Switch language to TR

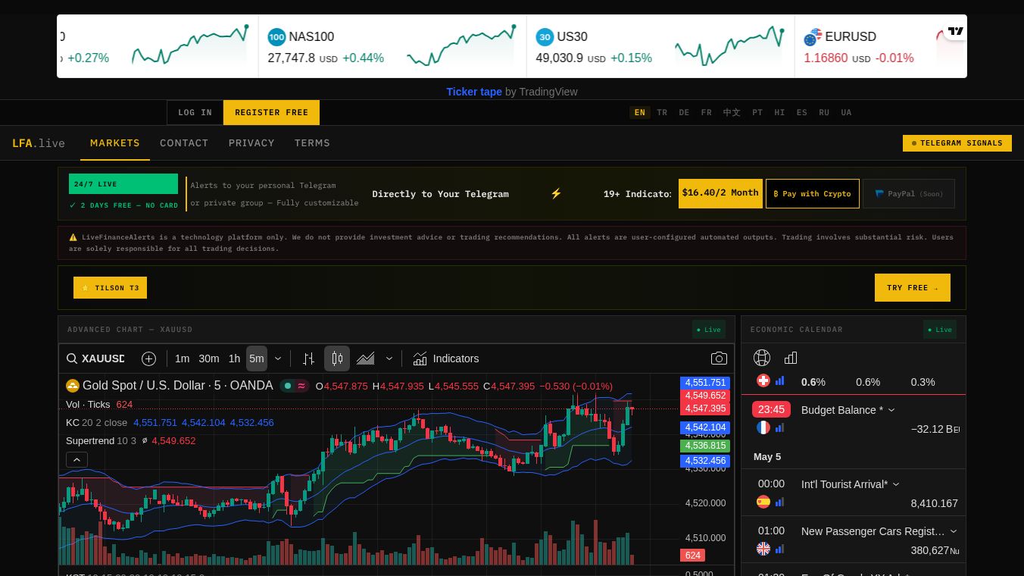[x=663, y=112]
